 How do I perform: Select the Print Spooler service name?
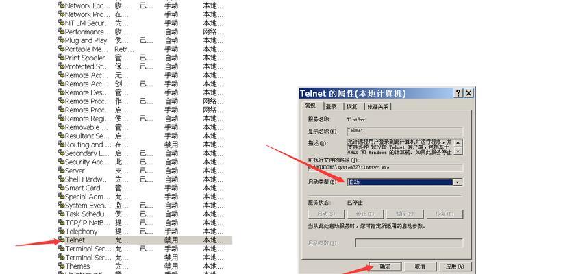point(85,58)
